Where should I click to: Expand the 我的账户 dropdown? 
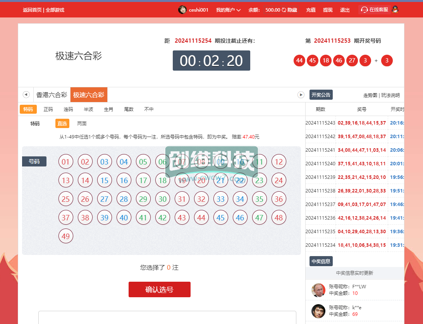[x=228, y=10]
